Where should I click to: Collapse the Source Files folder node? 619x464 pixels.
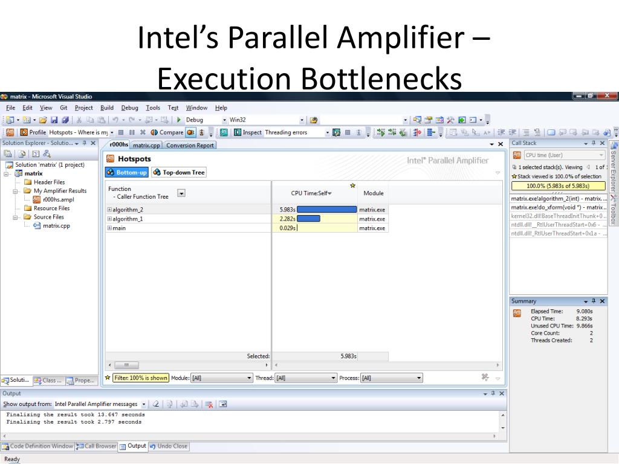click(x=15, y=217)
